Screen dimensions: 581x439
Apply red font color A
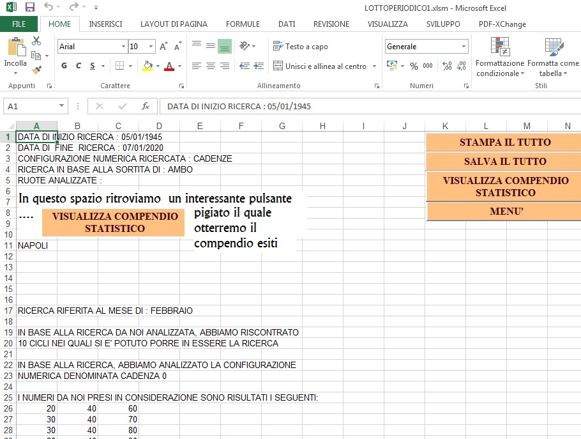[x=169, y=66]
